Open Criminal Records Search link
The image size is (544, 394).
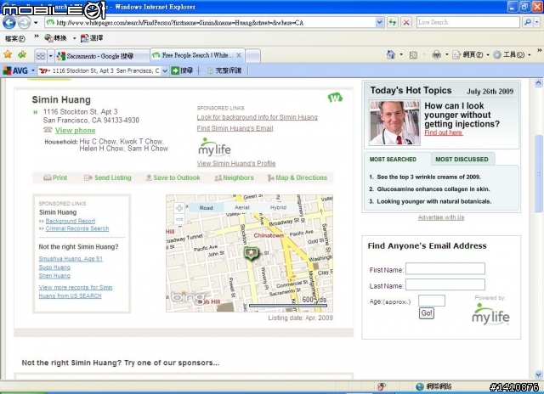(x=77, y=228)
